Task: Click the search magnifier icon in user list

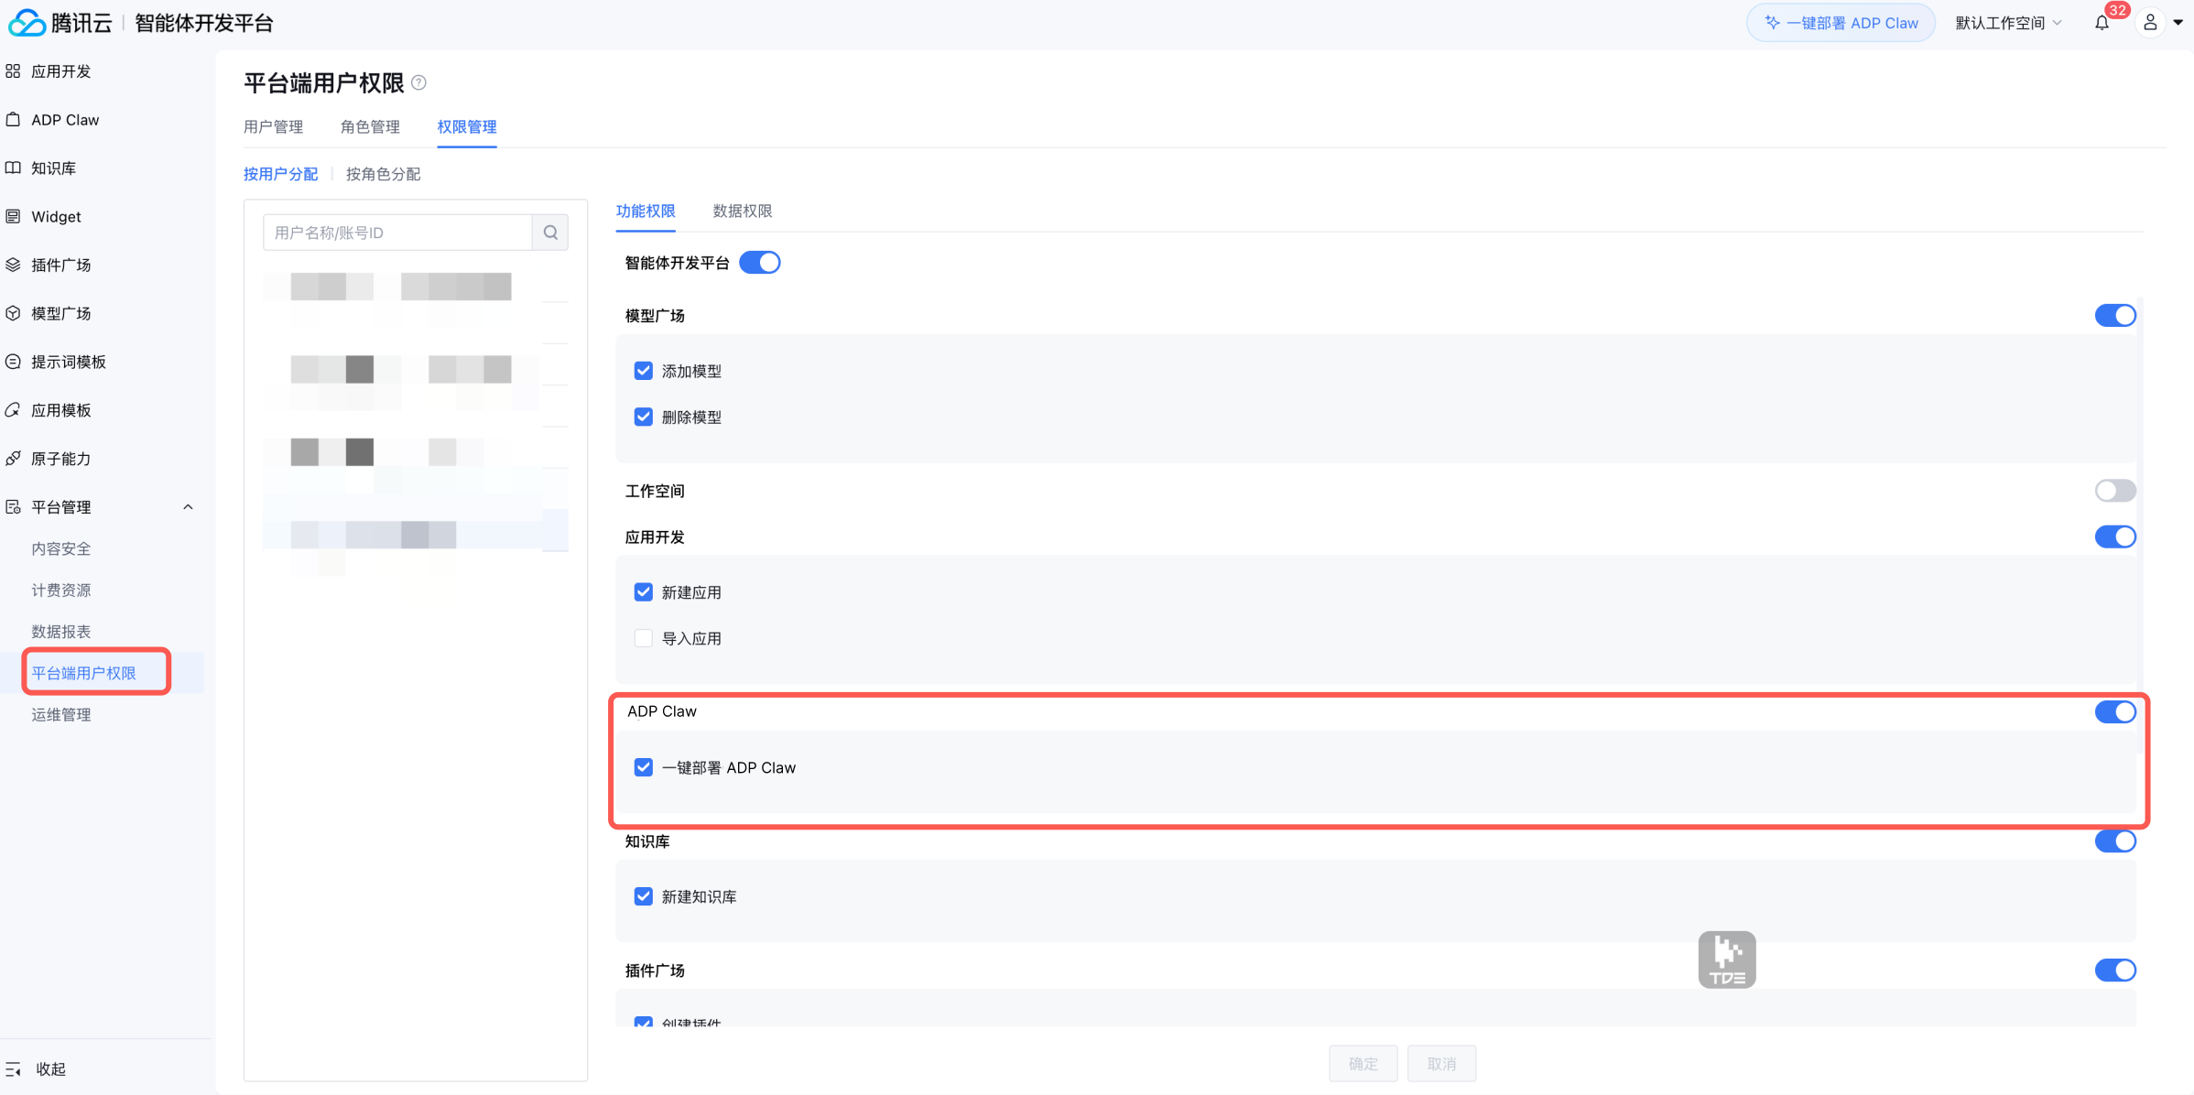Action: (x=550, y=233)
